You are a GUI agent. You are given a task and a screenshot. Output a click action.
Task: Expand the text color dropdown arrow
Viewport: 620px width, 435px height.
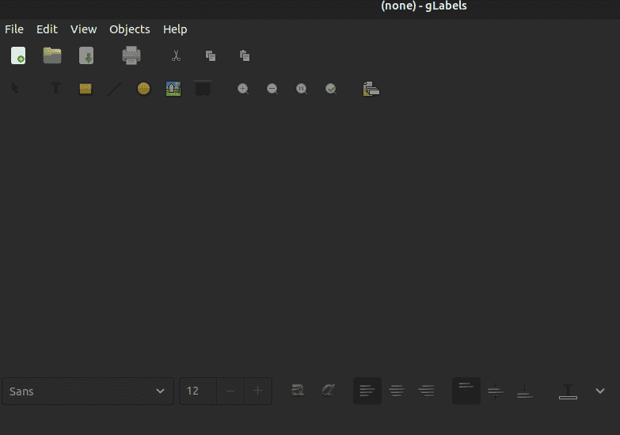[600, 391]
